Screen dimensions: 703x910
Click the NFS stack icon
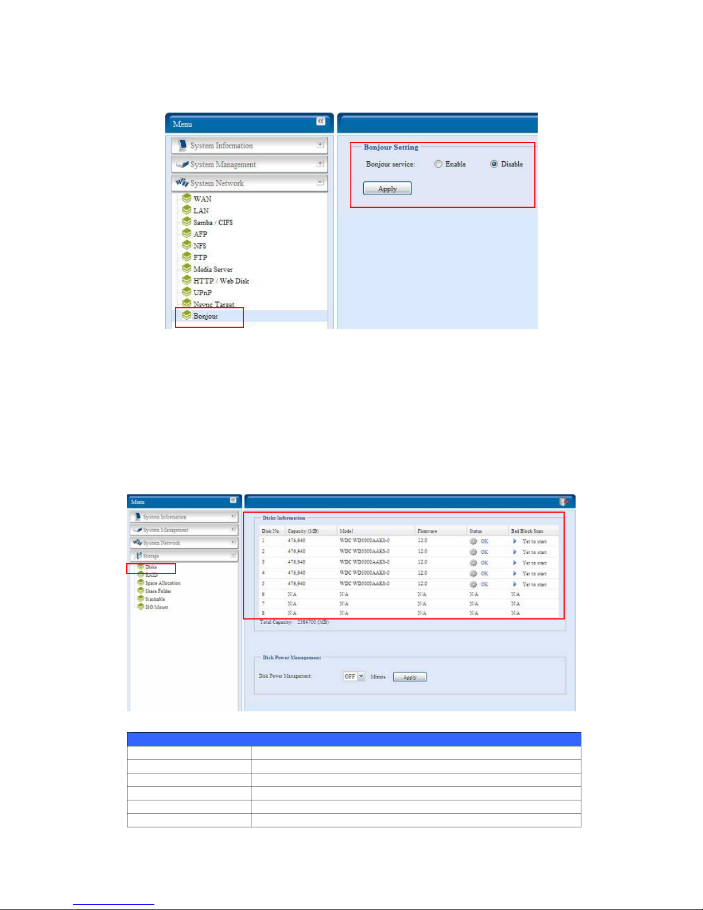[x=187, y=245]
